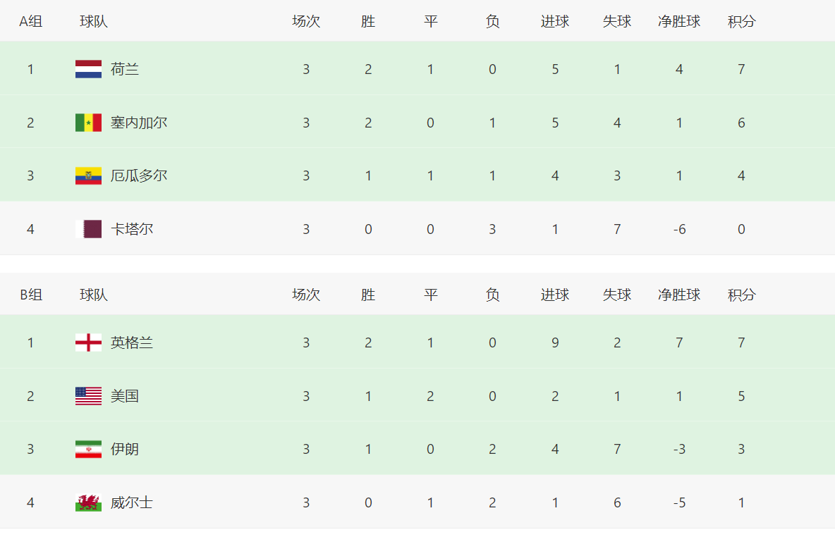835x537 pixels.
Task: Select the 厄瓜多尔 team name
Action: point(139,175)
